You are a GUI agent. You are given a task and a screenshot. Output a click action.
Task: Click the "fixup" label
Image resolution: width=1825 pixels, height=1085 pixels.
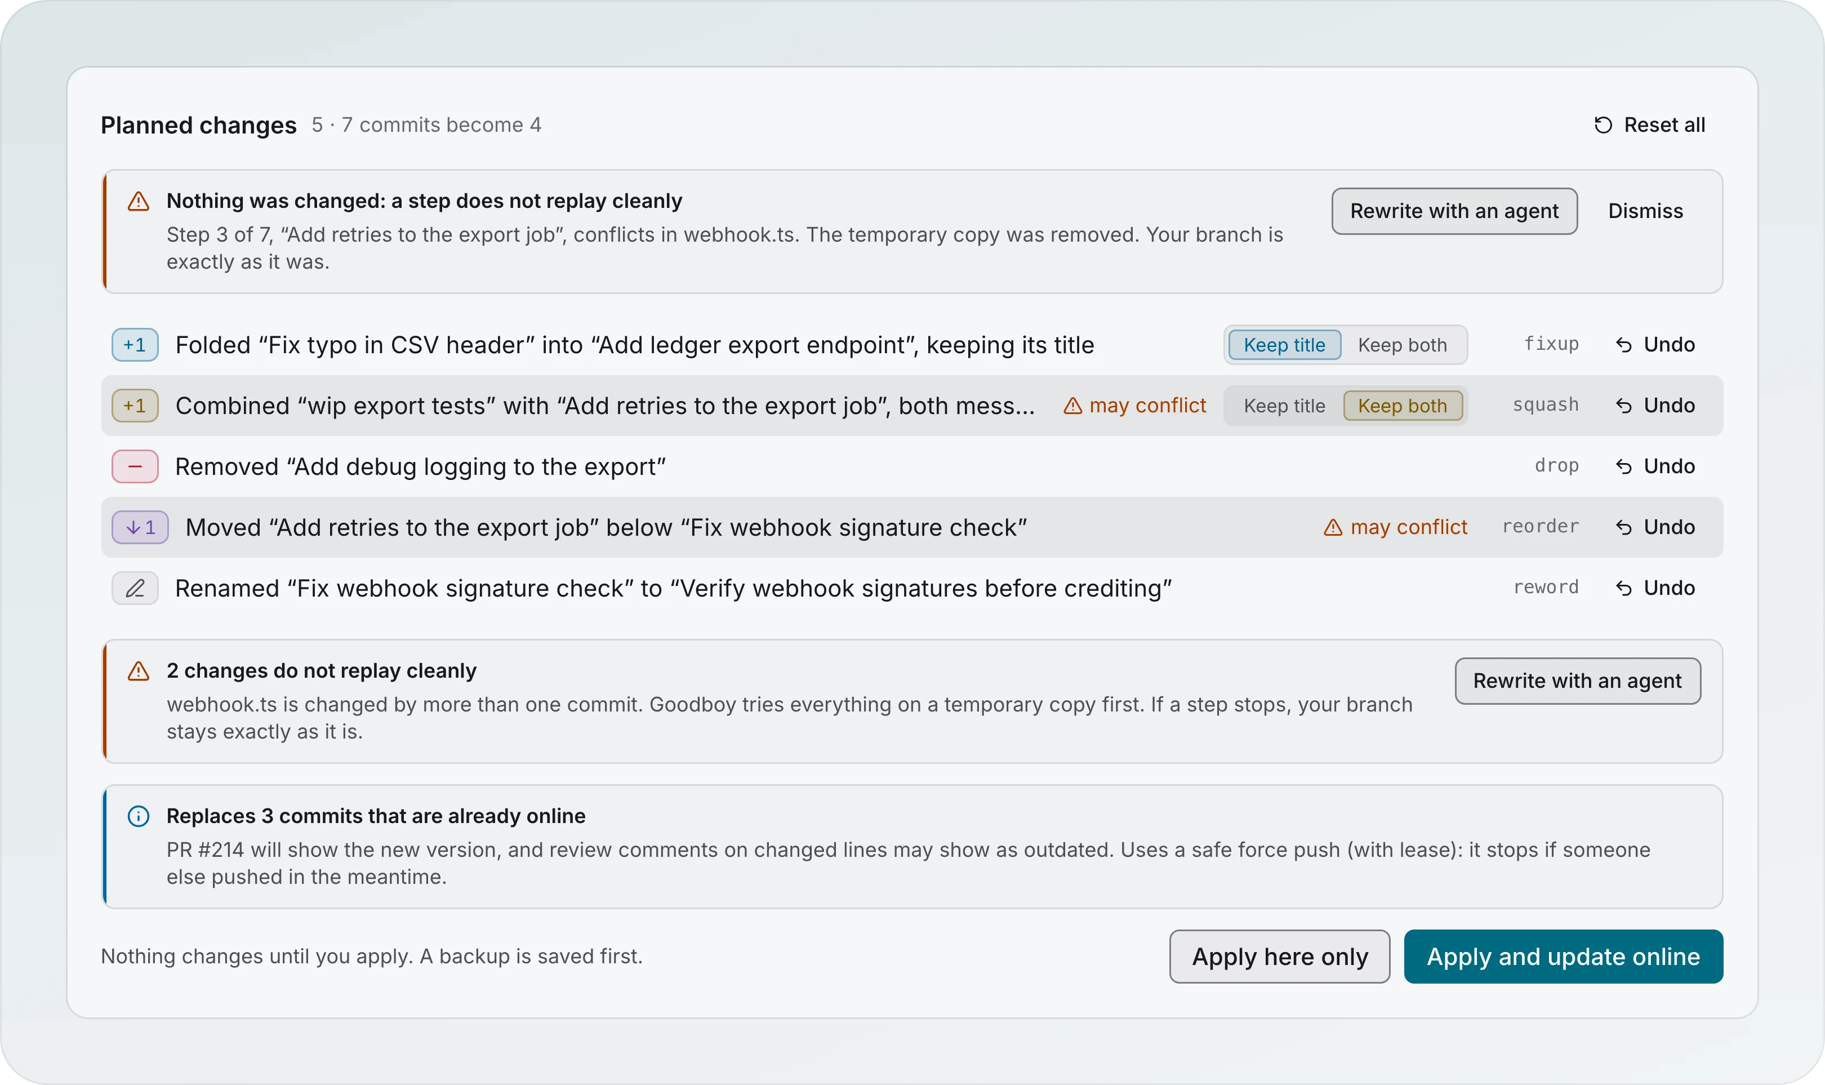pyautogui.click(x=1551, y=344)
